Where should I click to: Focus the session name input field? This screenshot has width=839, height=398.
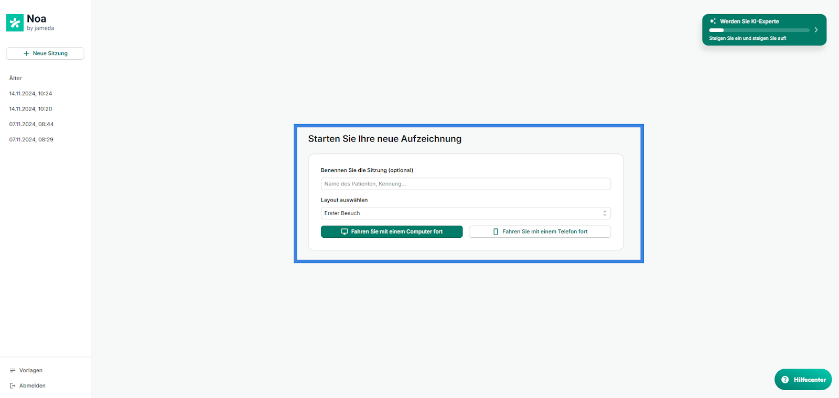465,184
